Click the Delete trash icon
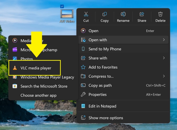Screen dimensions: 177x130 click(161, 14)
